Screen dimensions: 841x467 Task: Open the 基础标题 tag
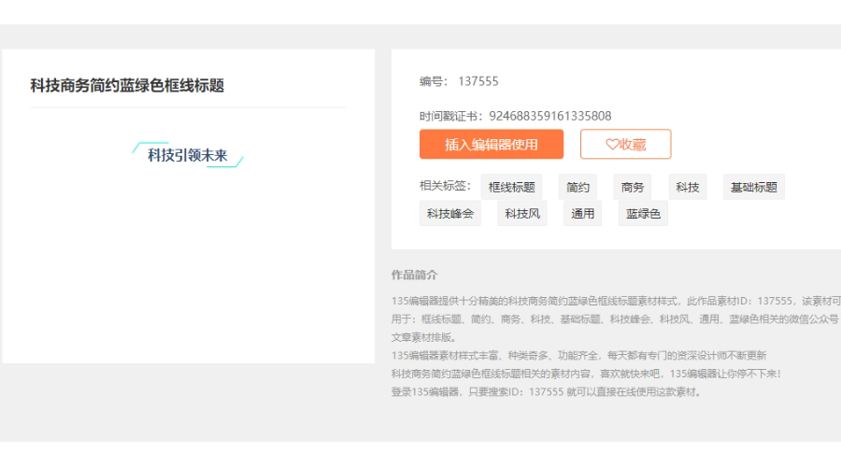pos(753,187)
